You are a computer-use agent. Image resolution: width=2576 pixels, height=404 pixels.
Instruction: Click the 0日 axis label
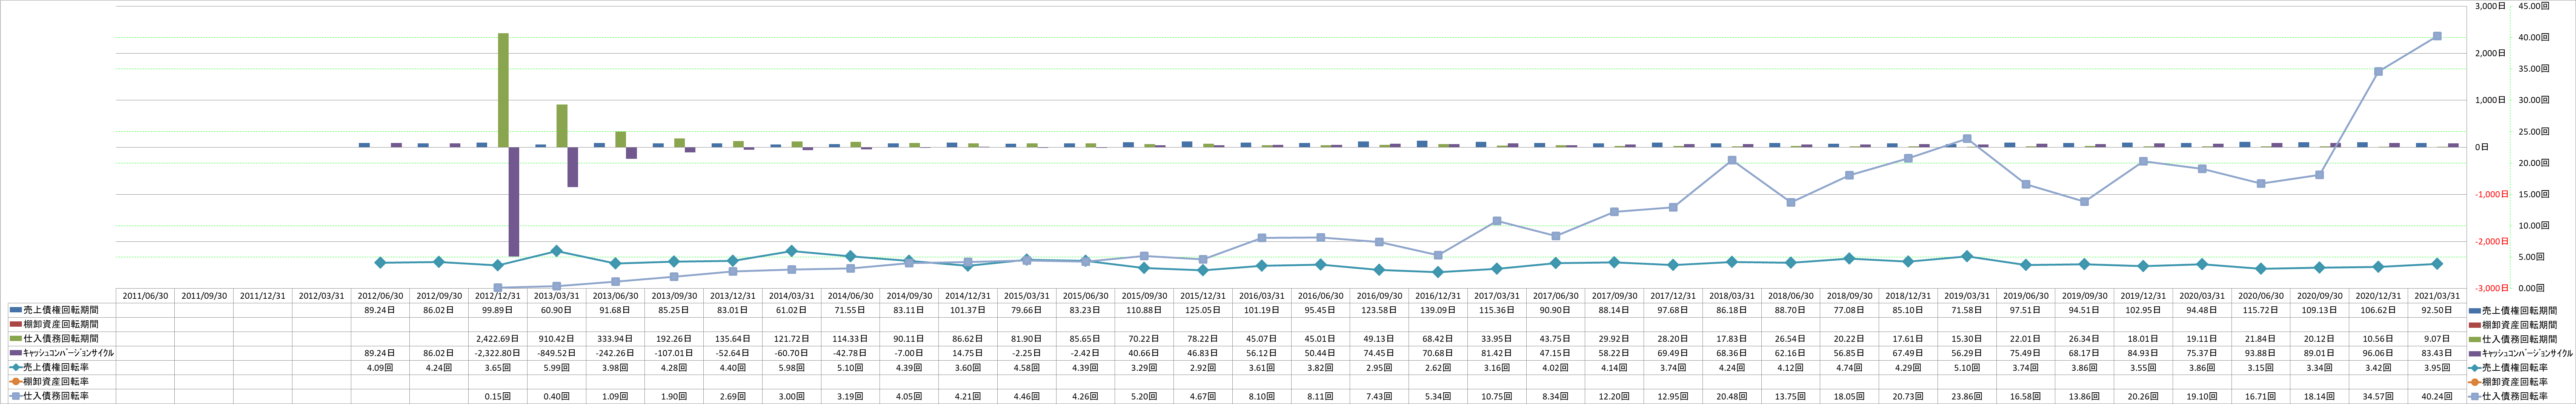tap(2482, 147)
